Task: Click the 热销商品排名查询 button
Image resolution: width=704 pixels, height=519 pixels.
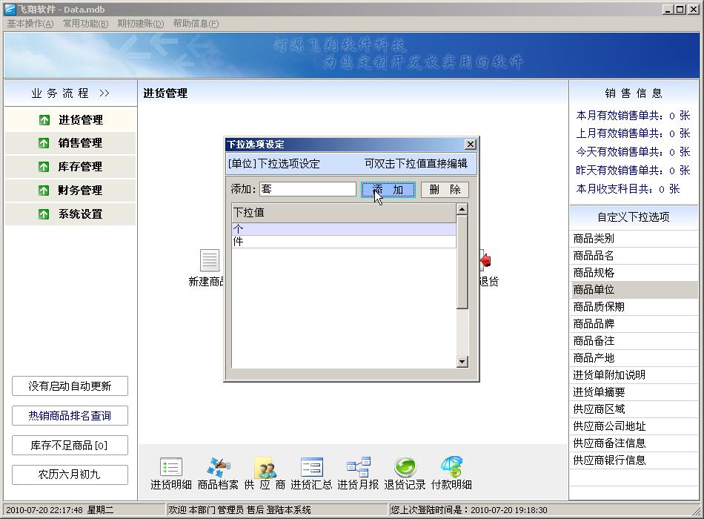Action: [x=70, y=416]
